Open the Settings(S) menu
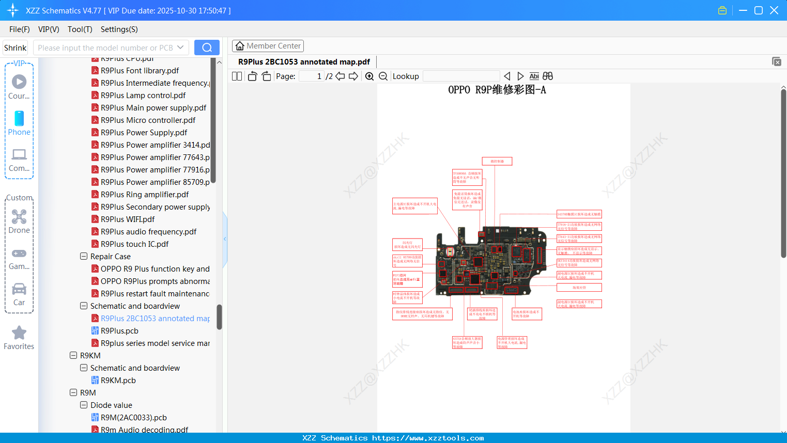The image size is (787, 443). 119,29
